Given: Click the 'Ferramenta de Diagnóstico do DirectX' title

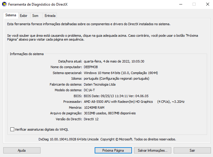Looking at the screenshot, I should click(x=38, y=4).
